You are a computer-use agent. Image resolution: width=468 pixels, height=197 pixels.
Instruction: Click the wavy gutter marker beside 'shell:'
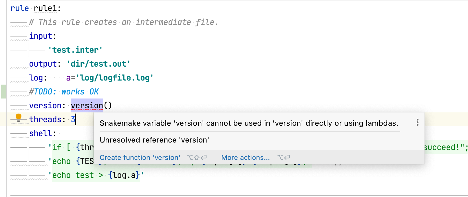(19, 136)
